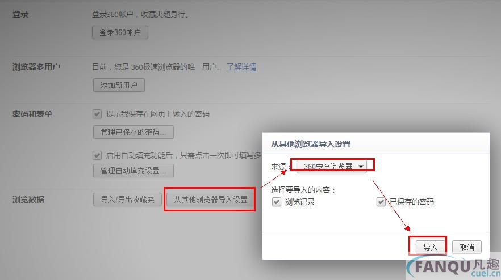Select the 登录 section heading
This screenshot has height=280, width=501.
tap(20, 14)
